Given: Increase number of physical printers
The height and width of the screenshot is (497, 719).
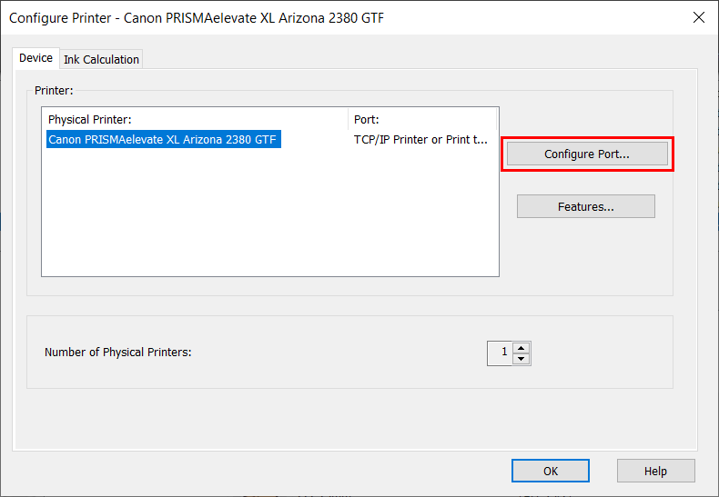Looking at the screenshot, I should (x=521, y=348).
